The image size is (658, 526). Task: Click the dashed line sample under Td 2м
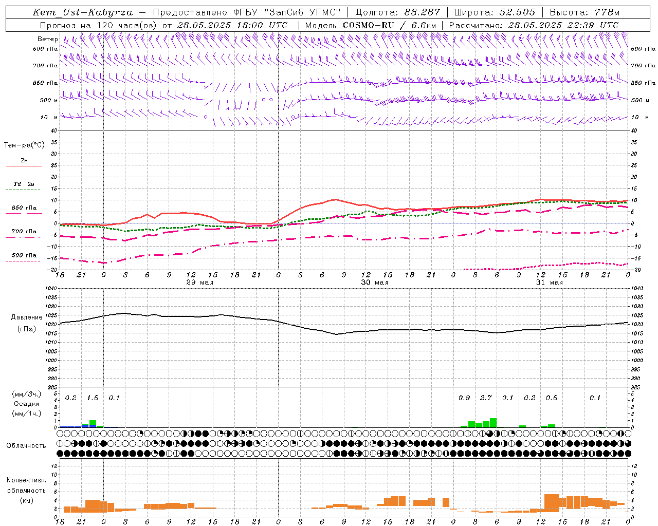(x=24, y=190)
